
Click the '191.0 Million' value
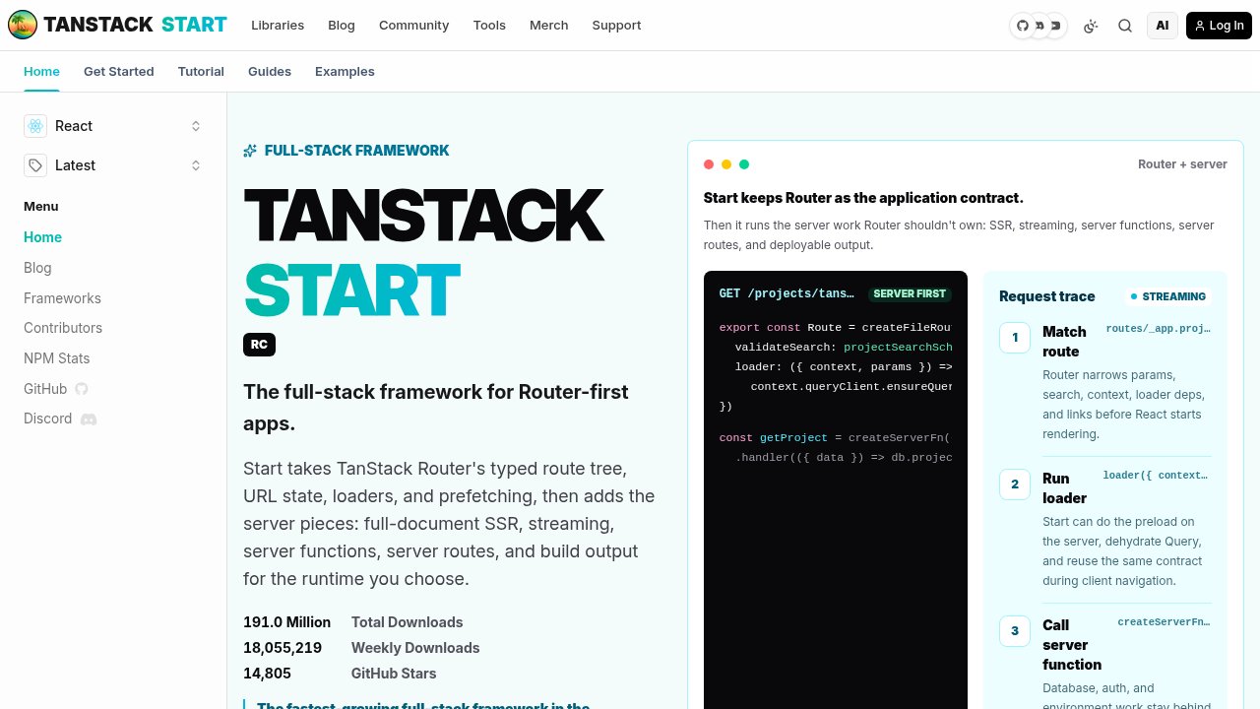coord(286,622)
